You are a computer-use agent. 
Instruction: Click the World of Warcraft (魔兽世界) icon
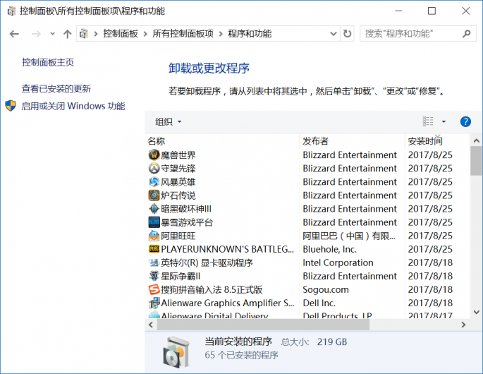pos(154,155)
